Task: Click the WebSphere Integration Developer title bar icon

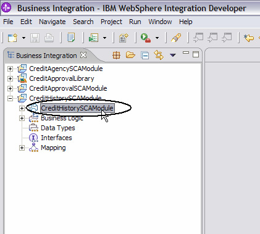Action: [6, 8]
